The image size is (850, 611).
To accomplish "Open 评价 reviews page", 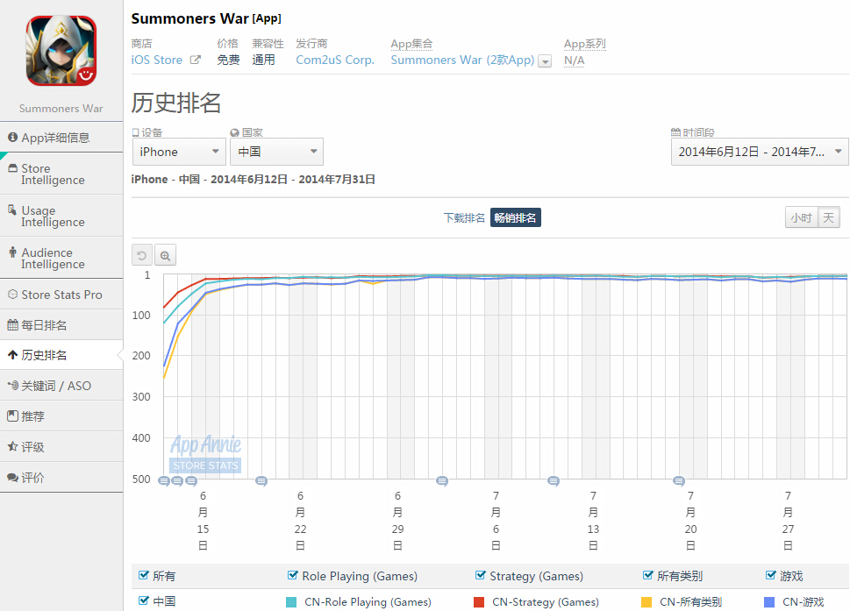I will pos(61,477).
